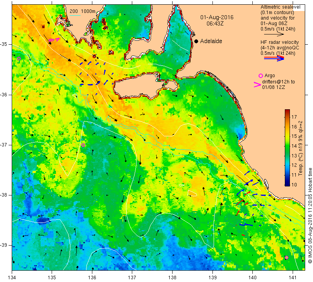
Task: Click the '01/08 12Z' legend text
Action: 273,87
